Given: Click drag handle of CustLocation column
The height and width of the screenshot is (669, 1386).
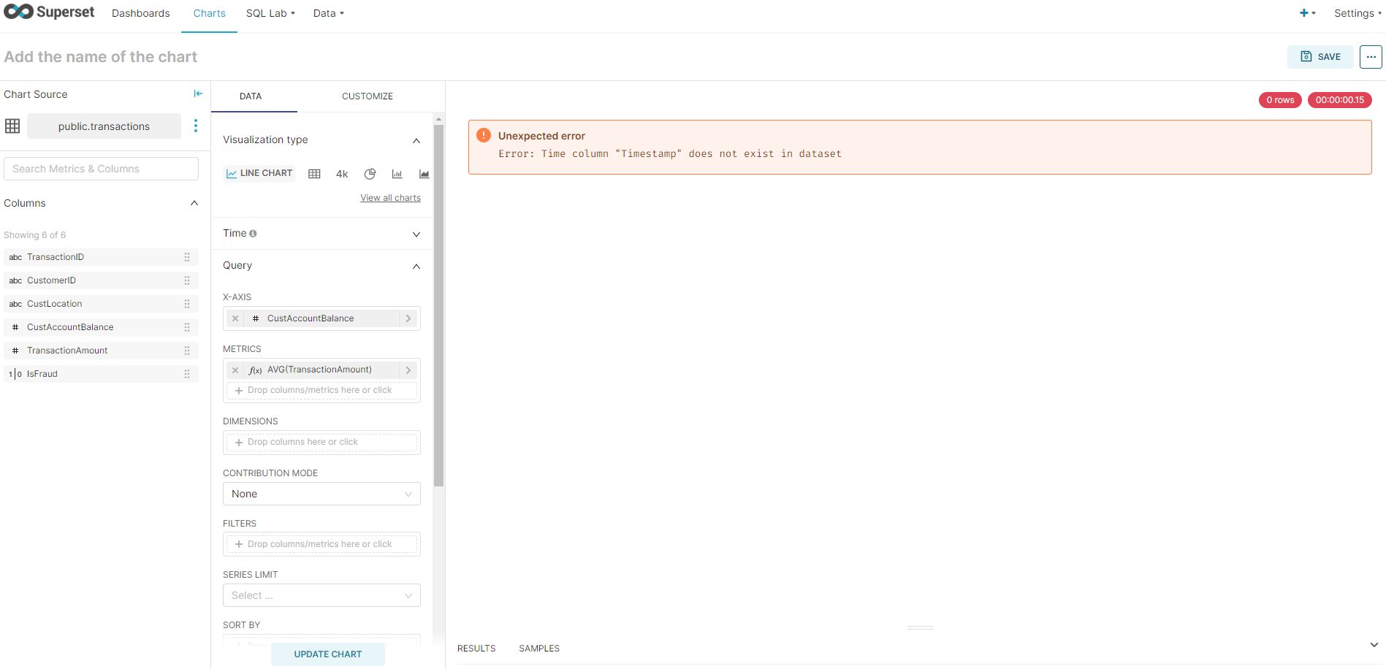Looking at the screenshot, I should point(187,304).
